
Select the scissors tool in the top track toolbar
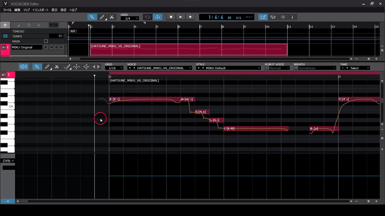[112, 17]
